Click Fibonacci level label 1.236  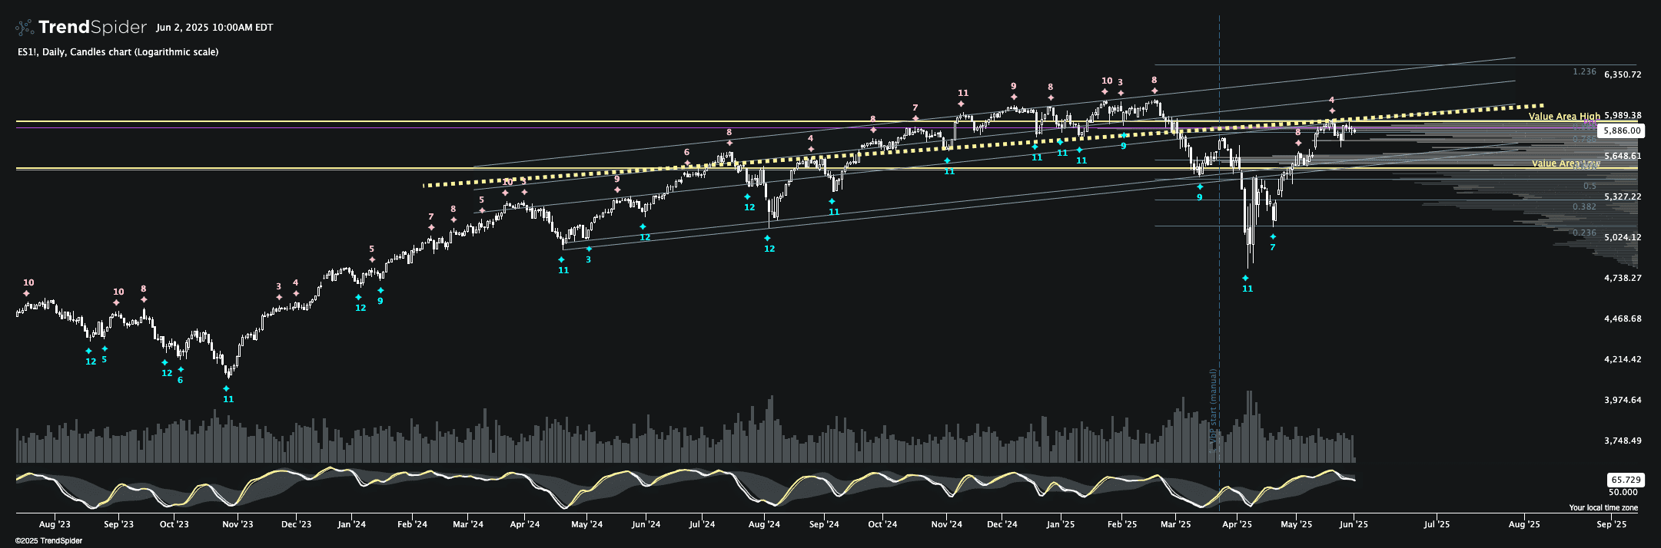click(x=1584, y=71)
